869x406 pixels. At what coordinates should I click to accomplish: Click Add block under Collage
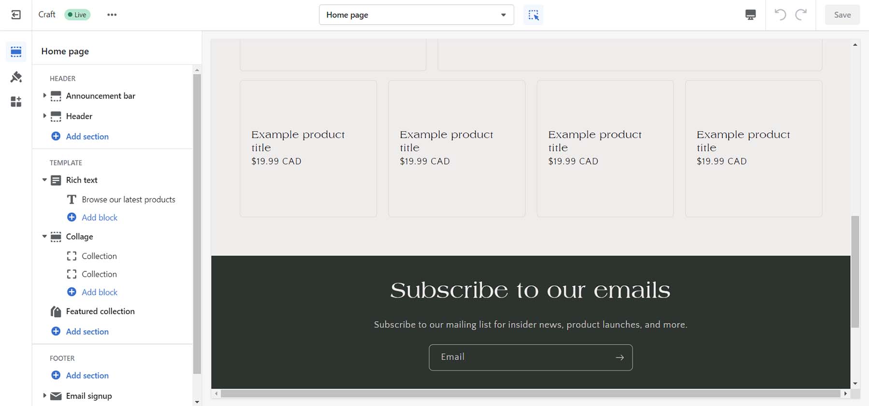(99, 293)
